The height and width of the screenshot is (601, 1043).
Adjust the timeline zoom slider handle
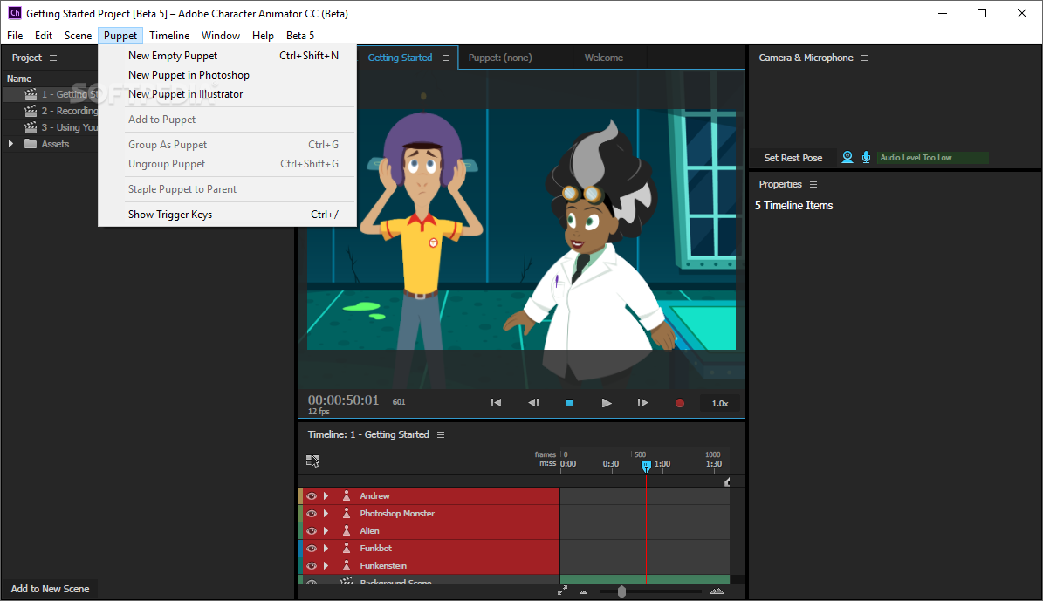tap(621, 591)
